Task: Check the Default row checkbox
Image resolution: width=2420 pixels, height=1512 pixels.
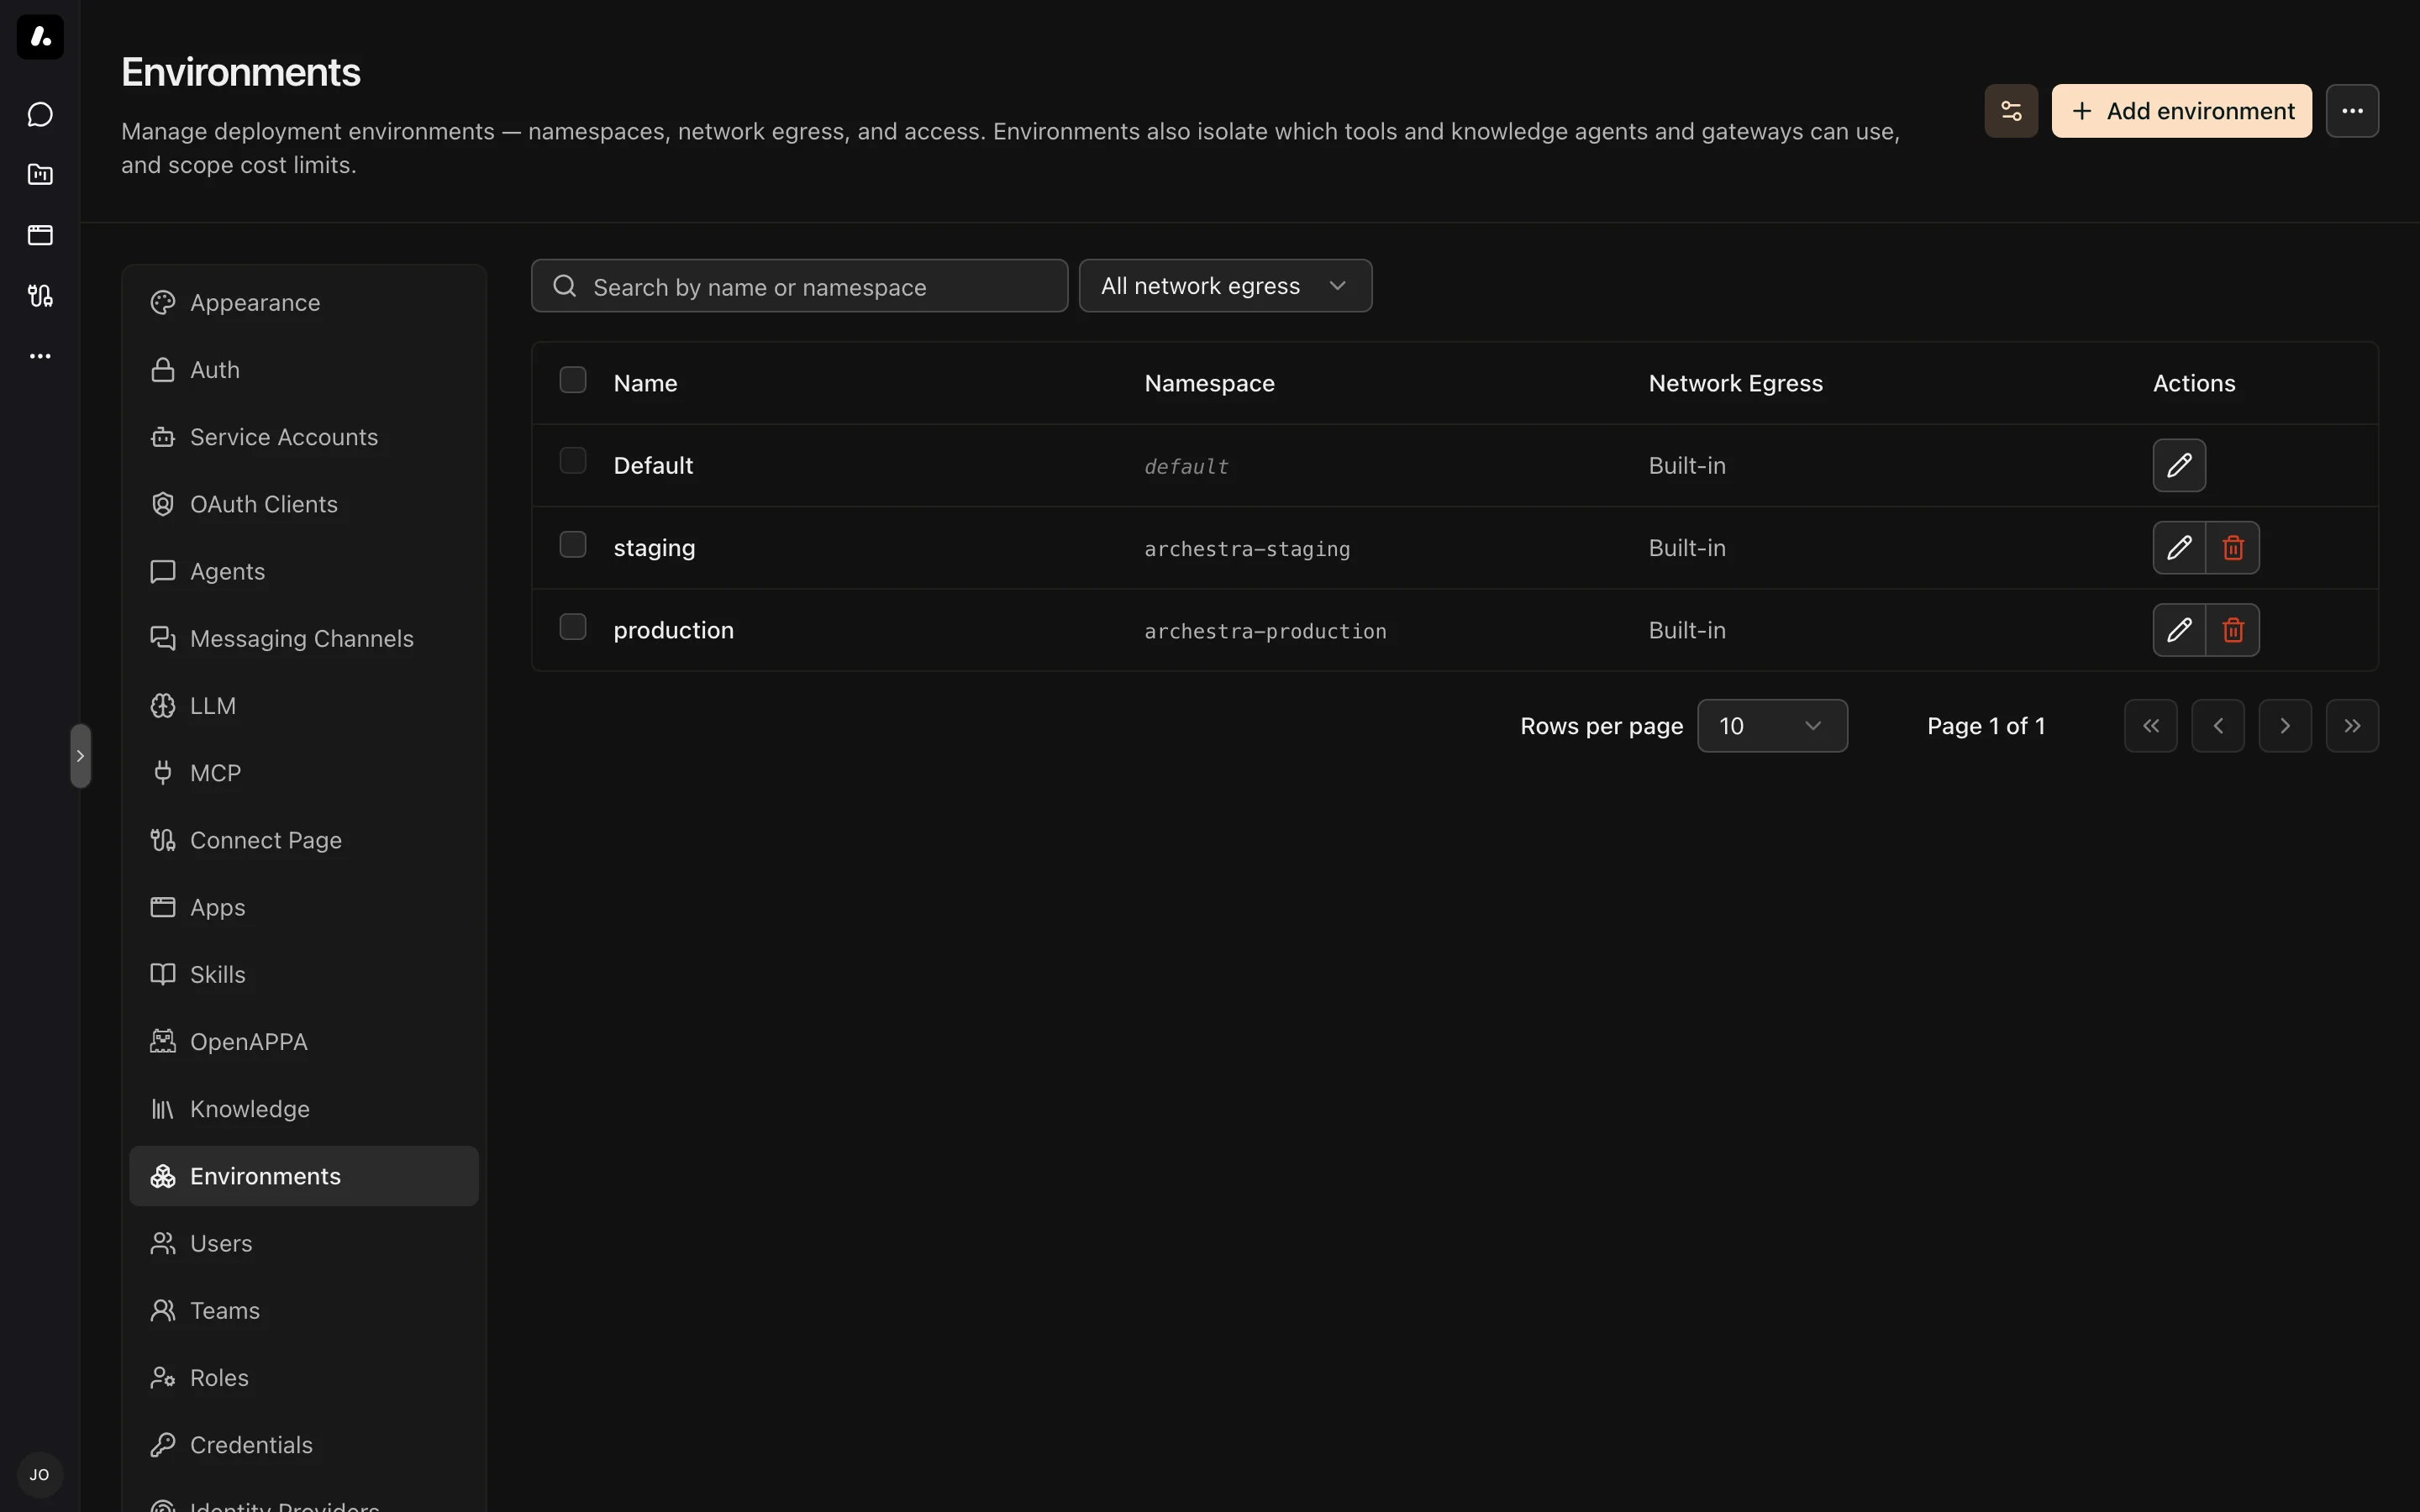Action: click(573, 461)
